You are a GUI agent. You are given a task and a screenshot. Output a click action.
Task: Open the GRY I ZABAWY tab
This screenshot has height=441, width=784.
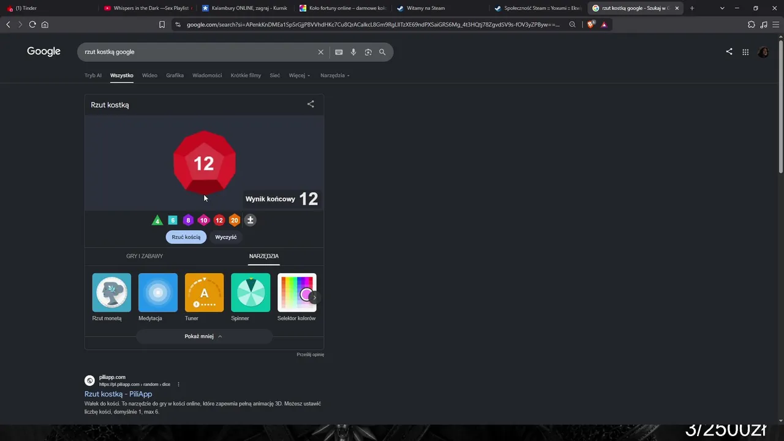145,256
